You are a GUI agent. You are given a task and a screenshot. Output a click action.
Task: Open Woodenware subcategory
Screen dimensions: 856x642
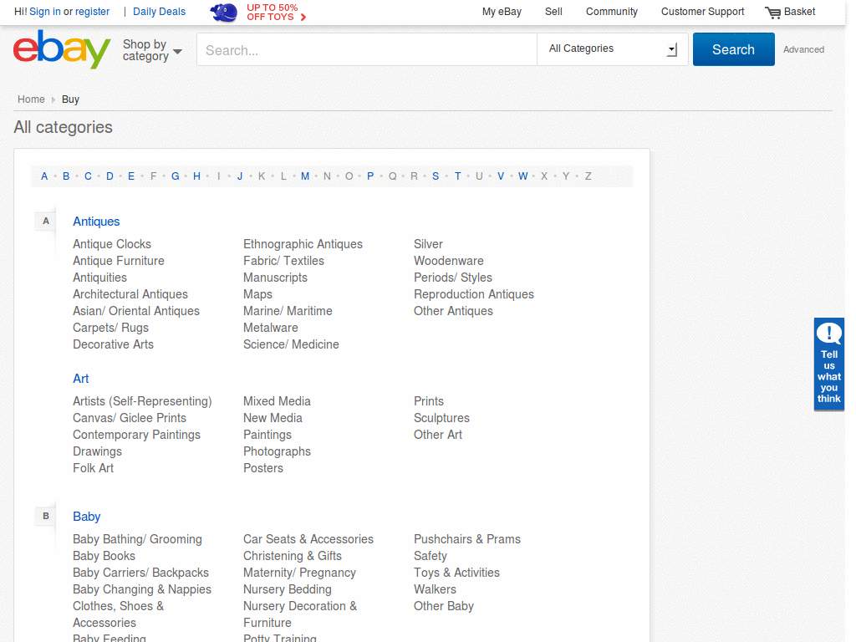449,261
